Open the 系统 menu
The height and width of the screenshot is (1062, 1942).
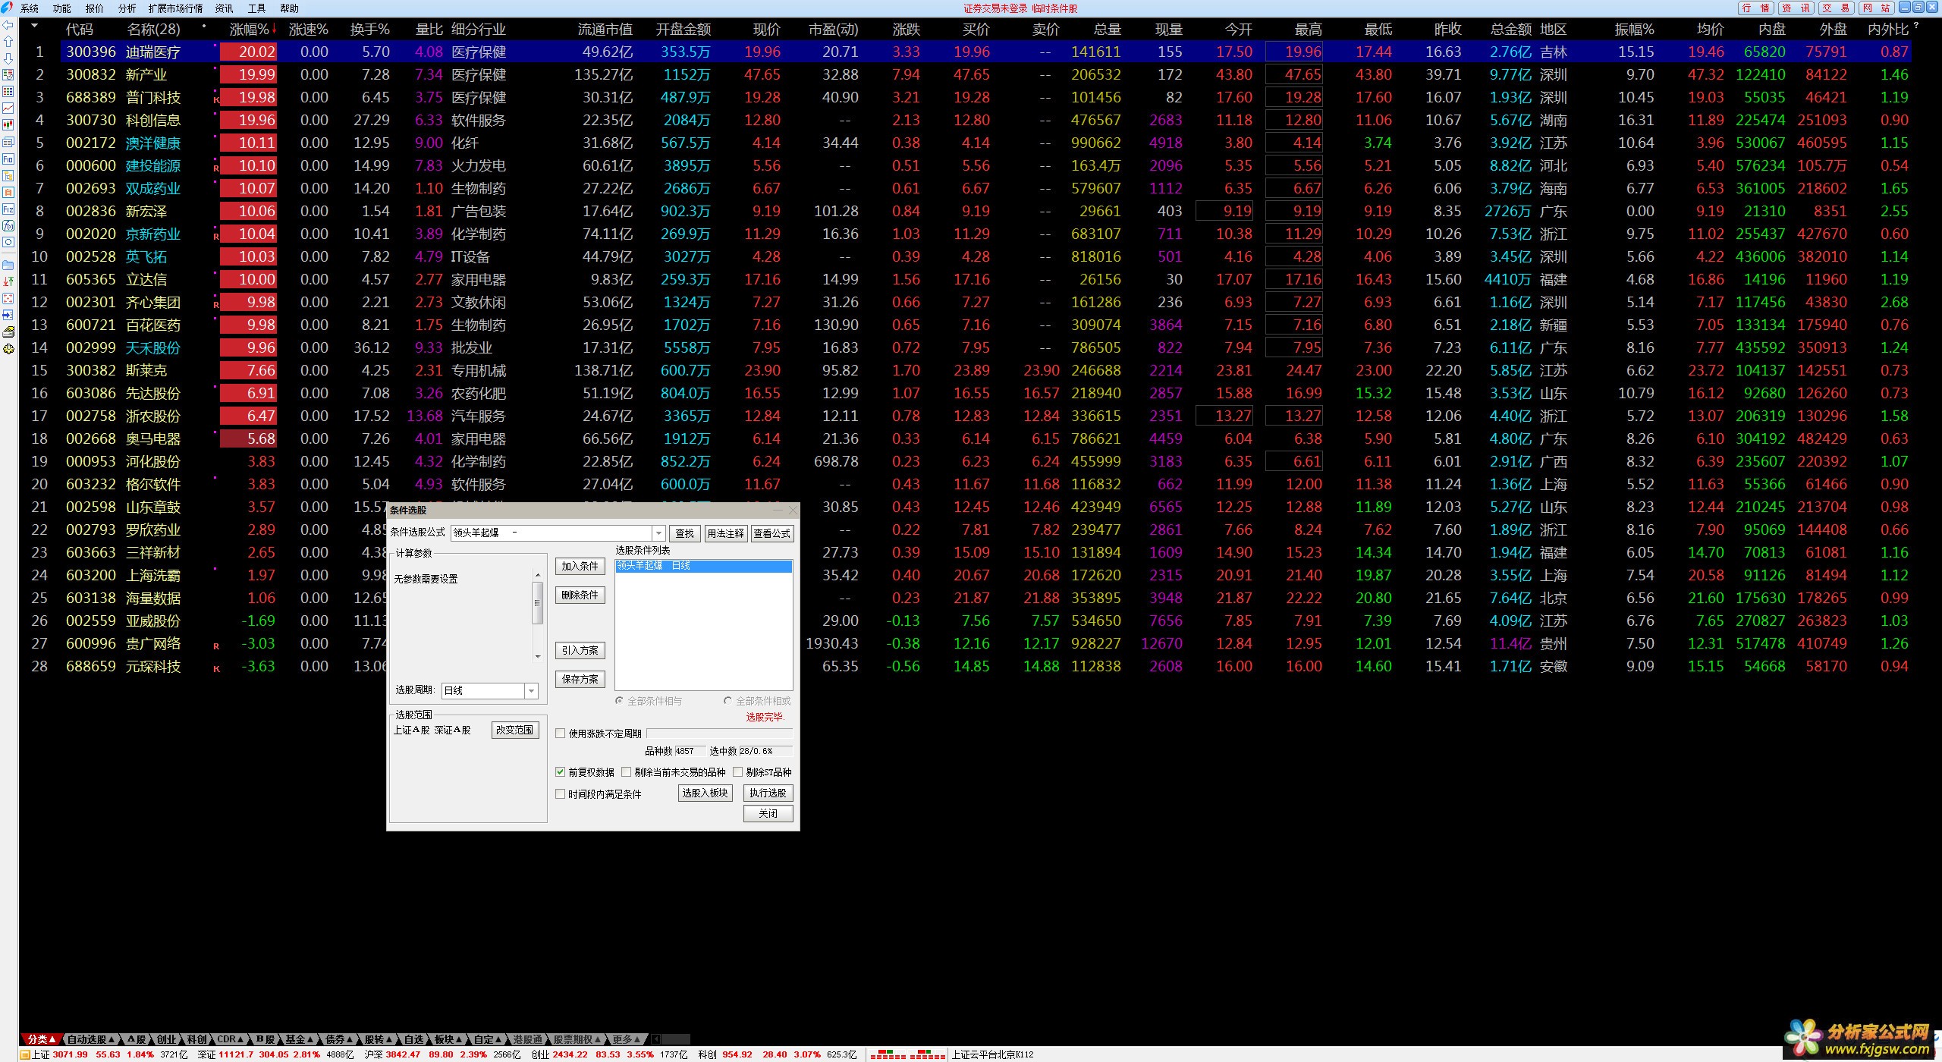pos(30,8)
